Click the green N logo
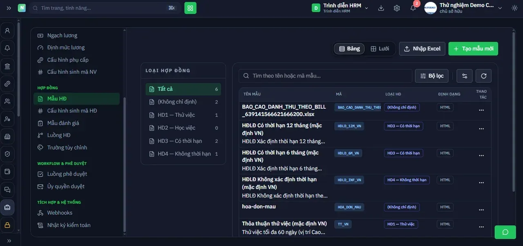Image resolution: width=523 pixels, height=246 pixels. (21, 8)
